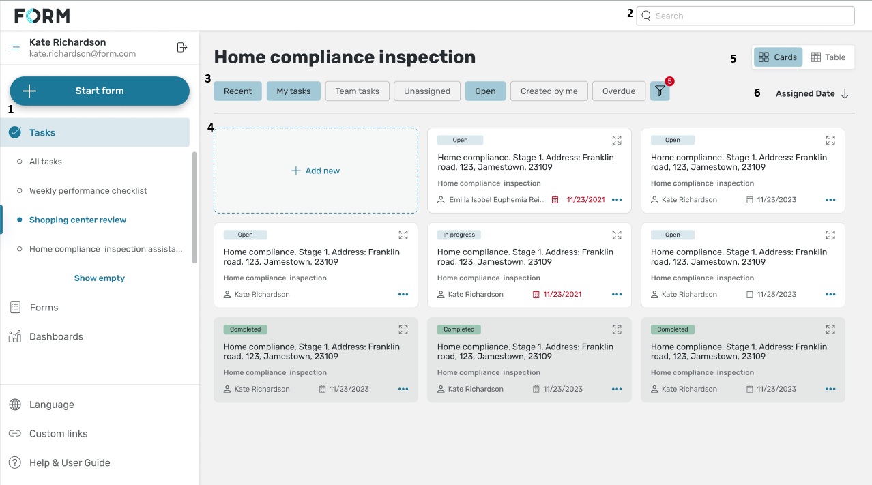Open three-dot menu on Emilia Isobel's card
872x485 pixels.
click(x=617, y=200)
